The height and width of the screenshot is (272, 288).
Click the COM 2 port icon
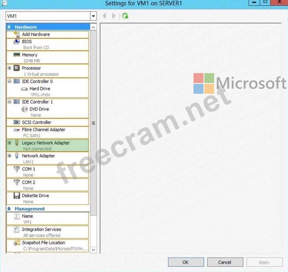(17, 182)
